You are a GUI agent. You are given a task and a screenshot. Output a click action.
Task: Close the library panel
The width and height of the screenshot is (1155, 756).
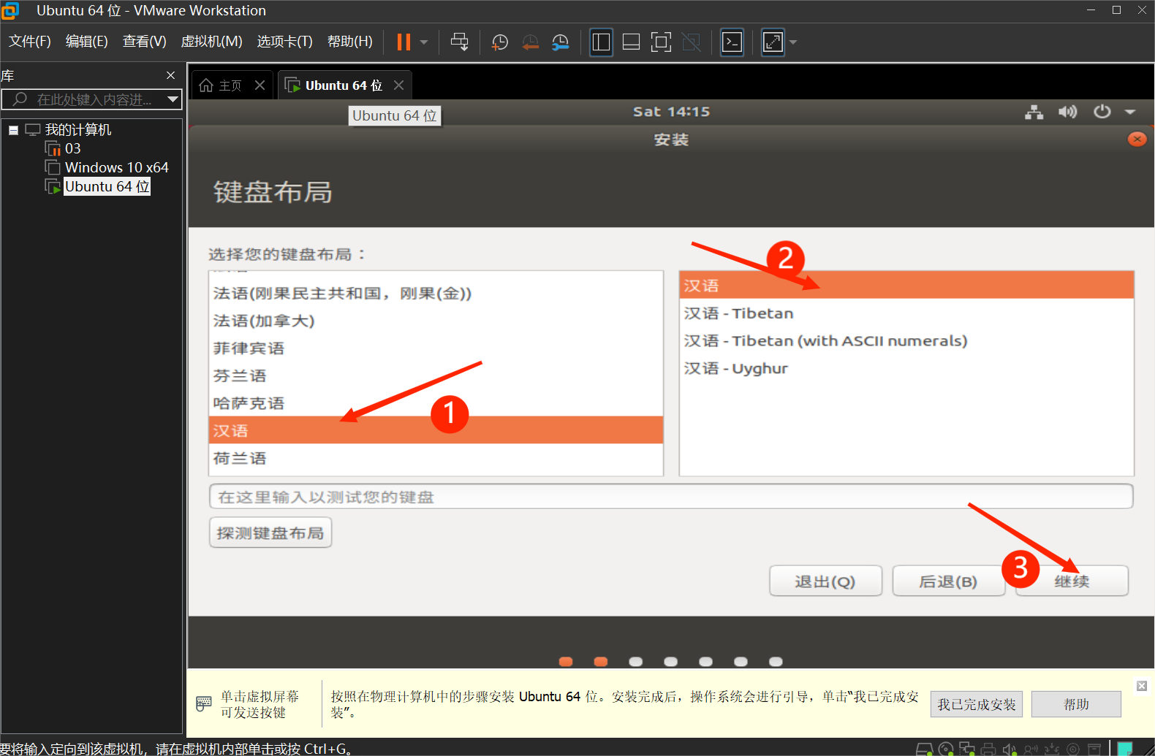point(170,75)
